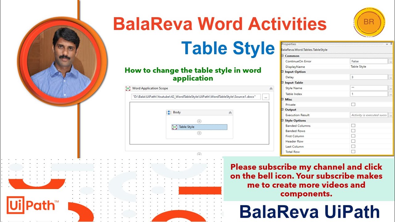Click the BR icon on Table Style activity
Image resolution: width=395 pixels, height=222 pixels.
[x=175, y=127]
